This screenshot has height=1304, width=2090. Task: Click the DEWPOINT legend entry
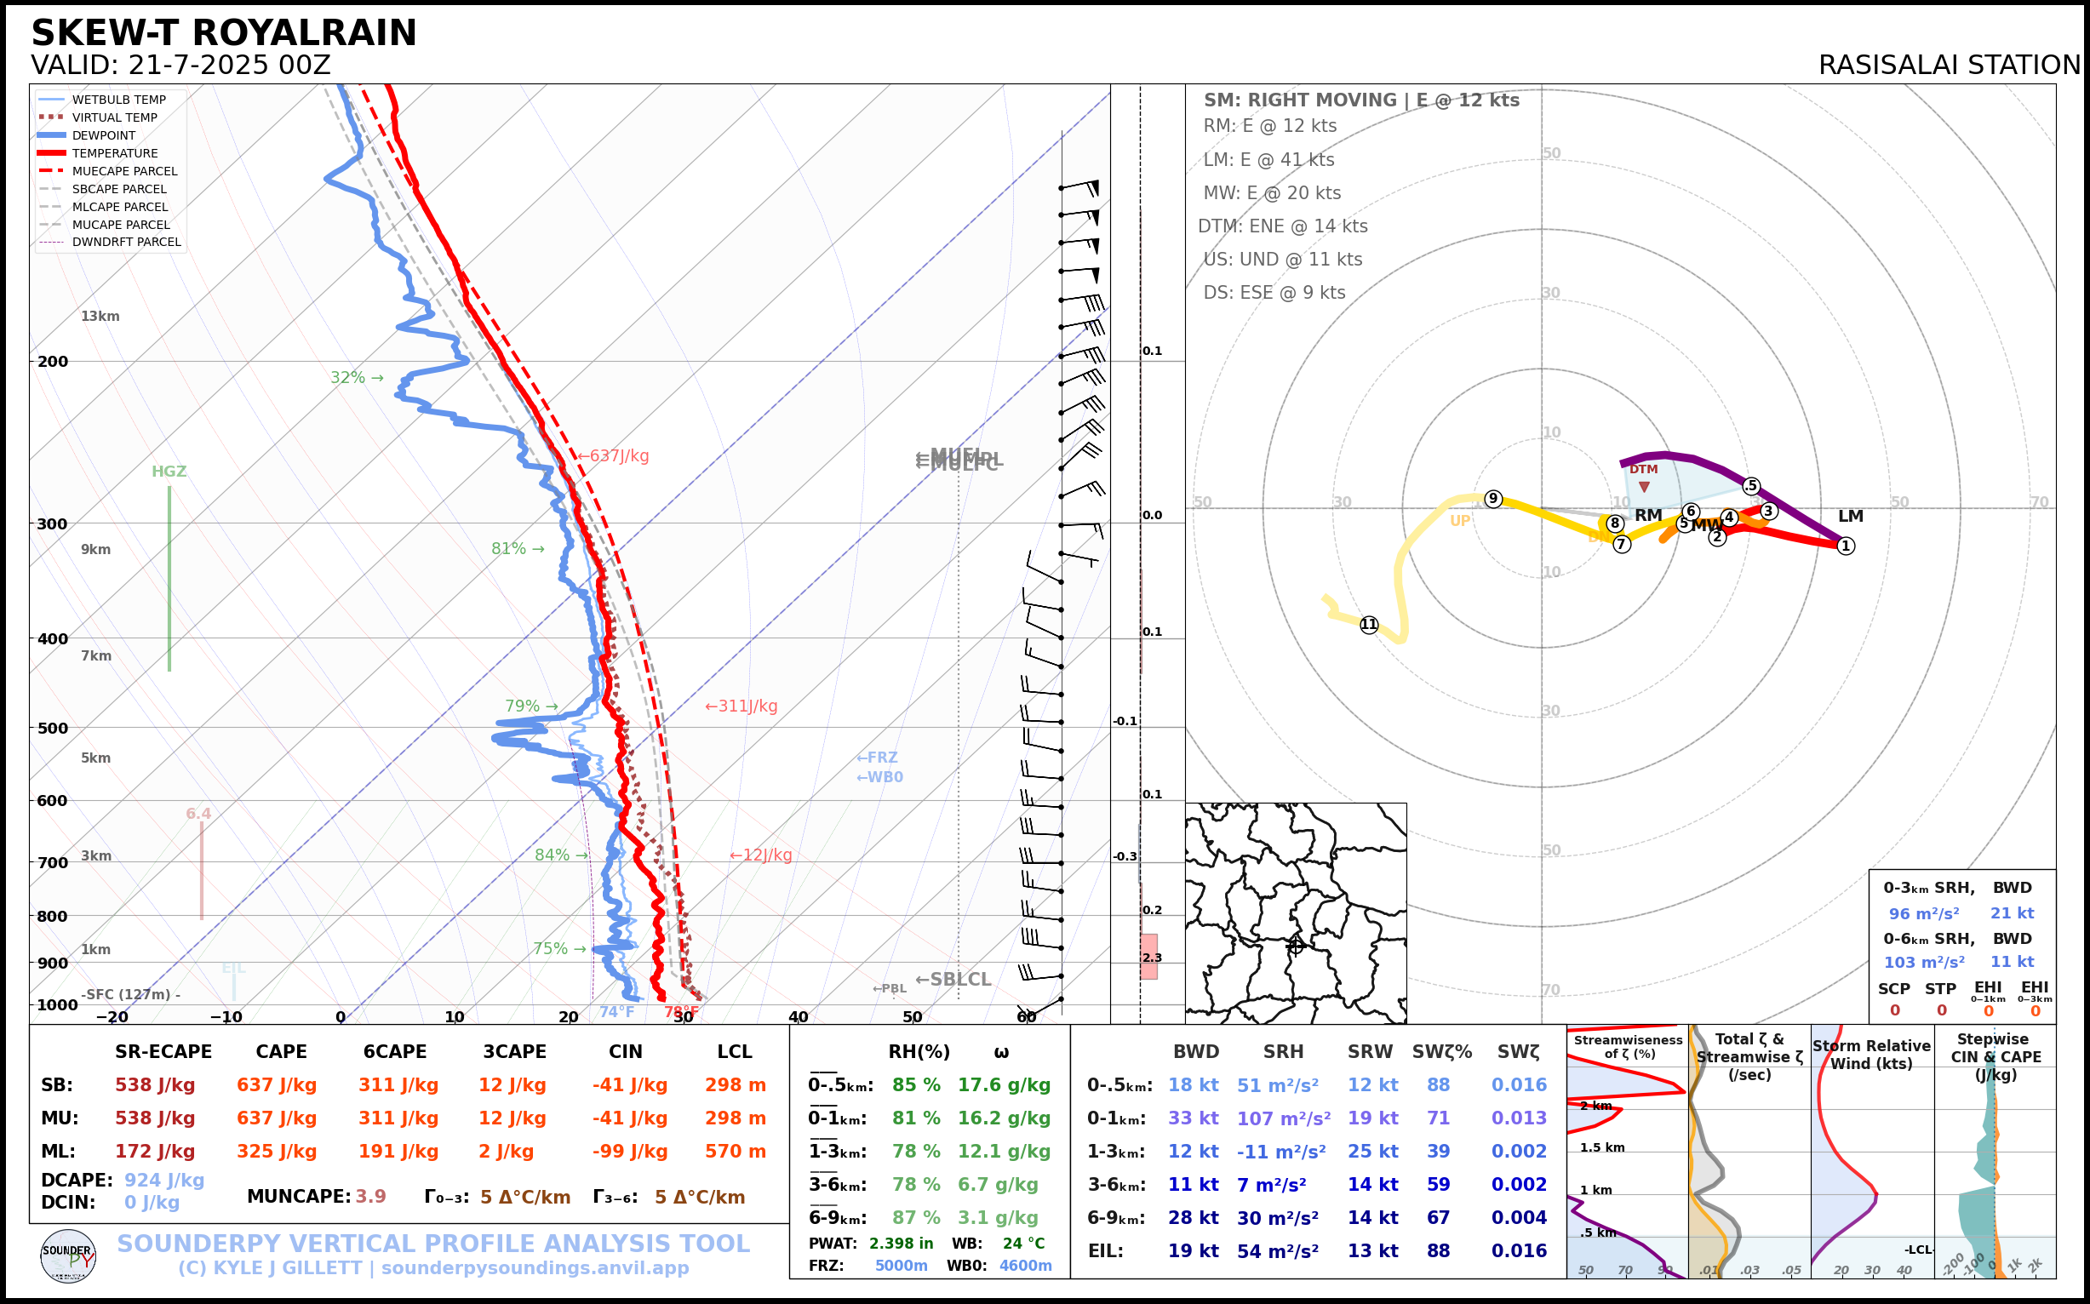[x=103, y=135]
